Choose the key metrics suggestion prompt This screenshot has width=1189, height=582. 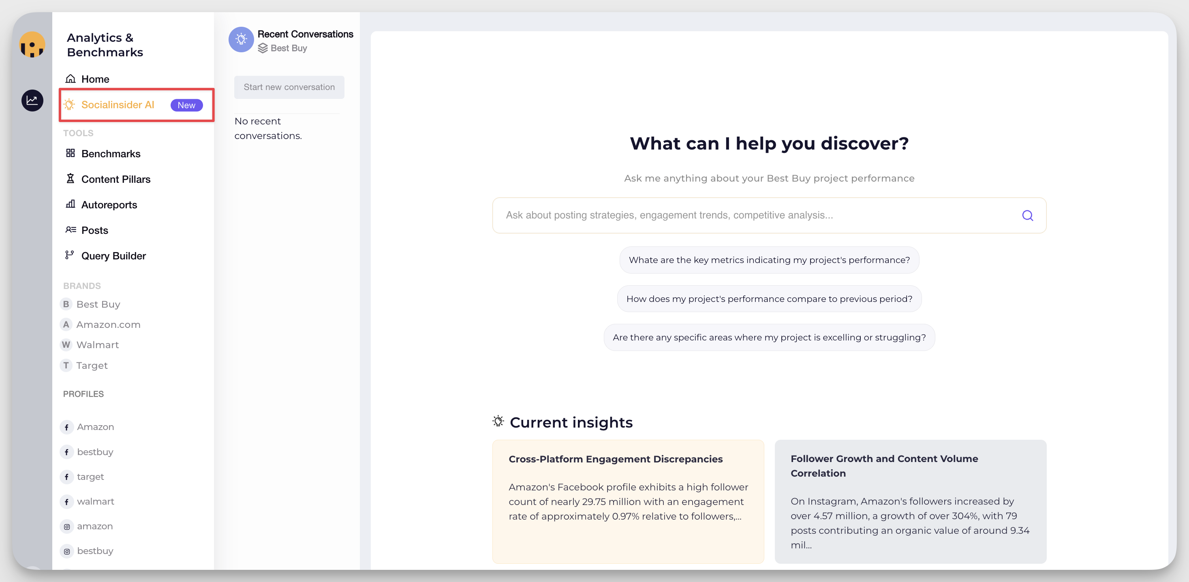pyautogui.click(x=769, y=260)
